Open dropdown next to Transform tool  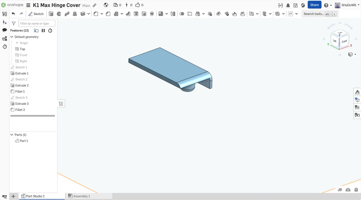(x=204, y=14)
